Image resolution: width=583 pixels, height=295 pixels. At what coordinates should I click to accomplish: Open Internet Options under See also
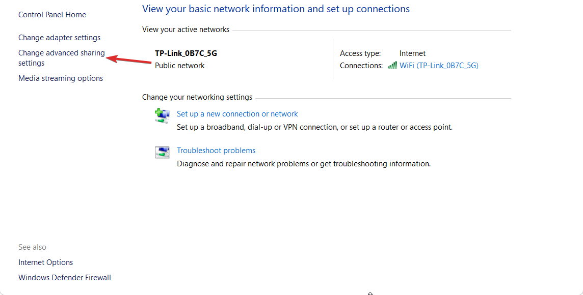pyautogui.click(x=45, y=262)
